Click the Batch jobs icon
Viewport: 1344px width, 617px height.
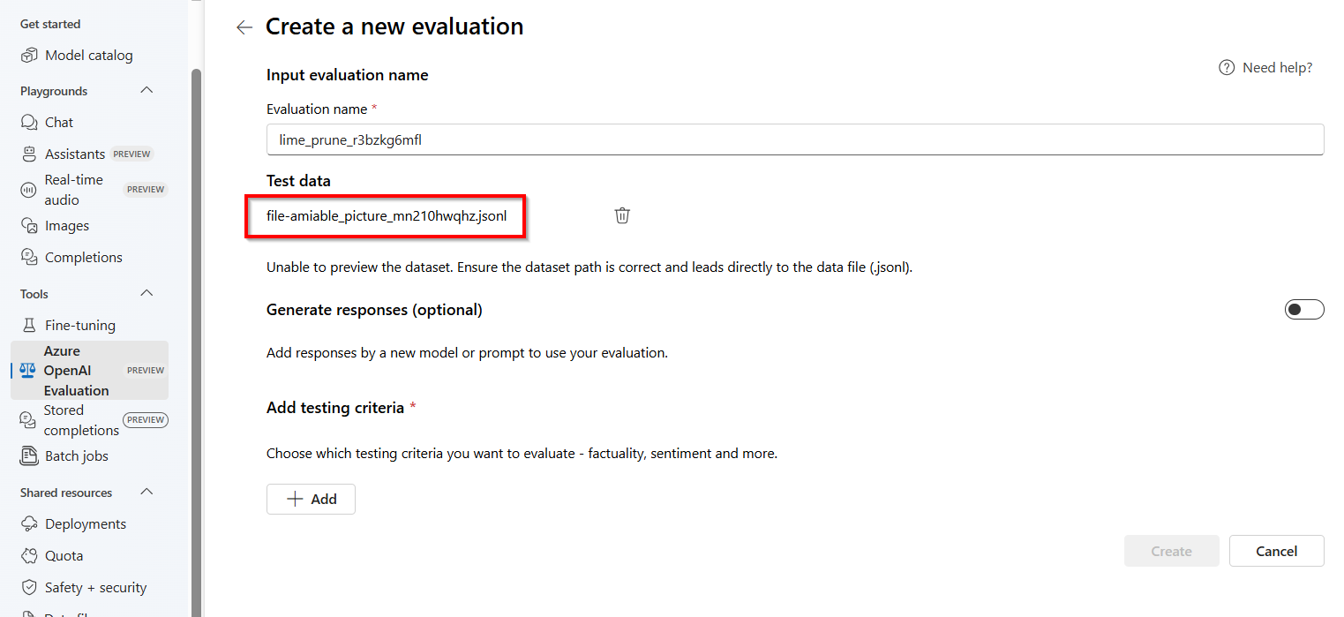(29, 456)
